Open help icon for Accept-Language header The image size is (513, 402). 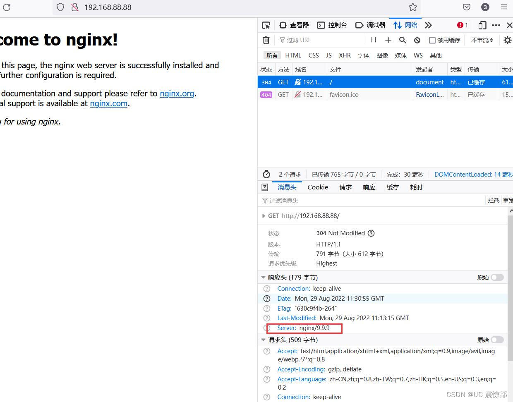pos(267,379)
